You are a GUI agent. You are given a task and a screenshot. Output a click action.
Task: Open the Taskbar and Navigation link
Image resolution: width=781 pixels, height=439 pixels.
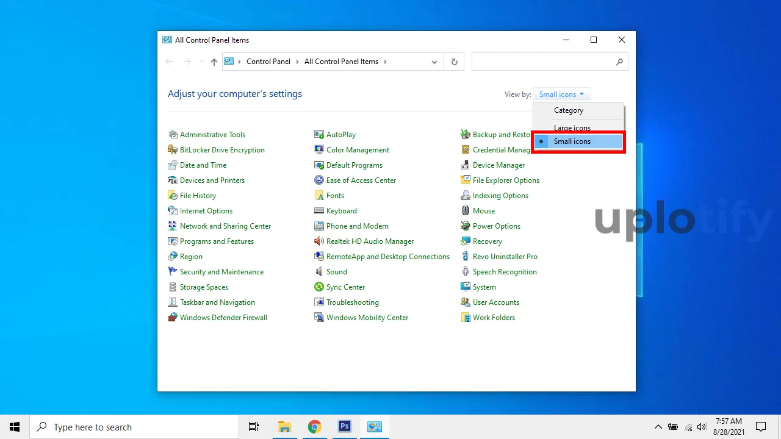pos(218,302)
